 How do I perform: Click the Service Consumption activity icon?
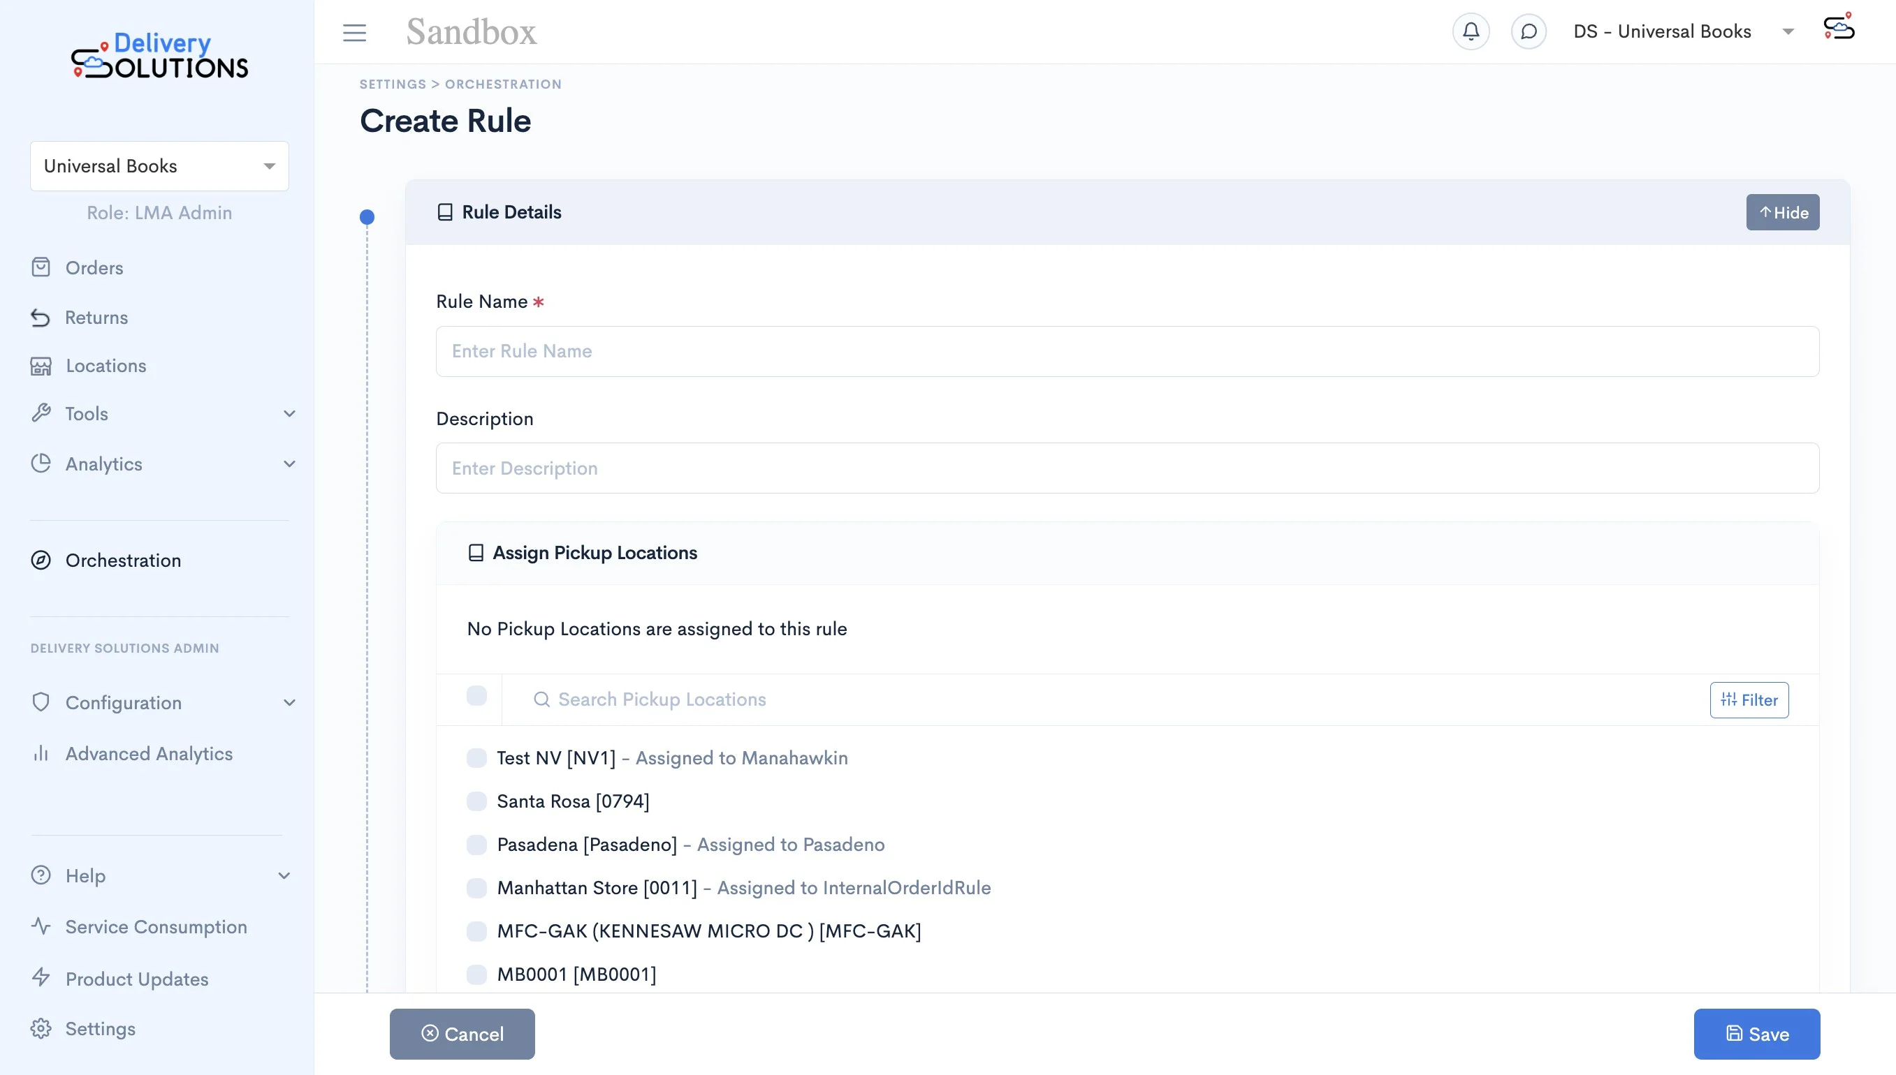point(41,926)
